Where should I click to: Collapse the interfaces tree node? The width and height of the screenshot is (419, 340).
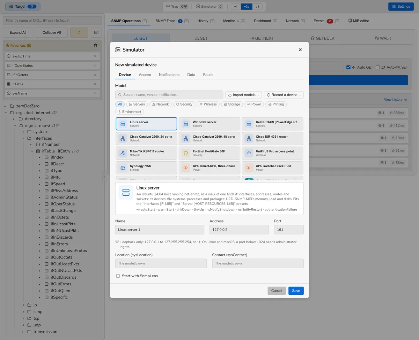23,138
